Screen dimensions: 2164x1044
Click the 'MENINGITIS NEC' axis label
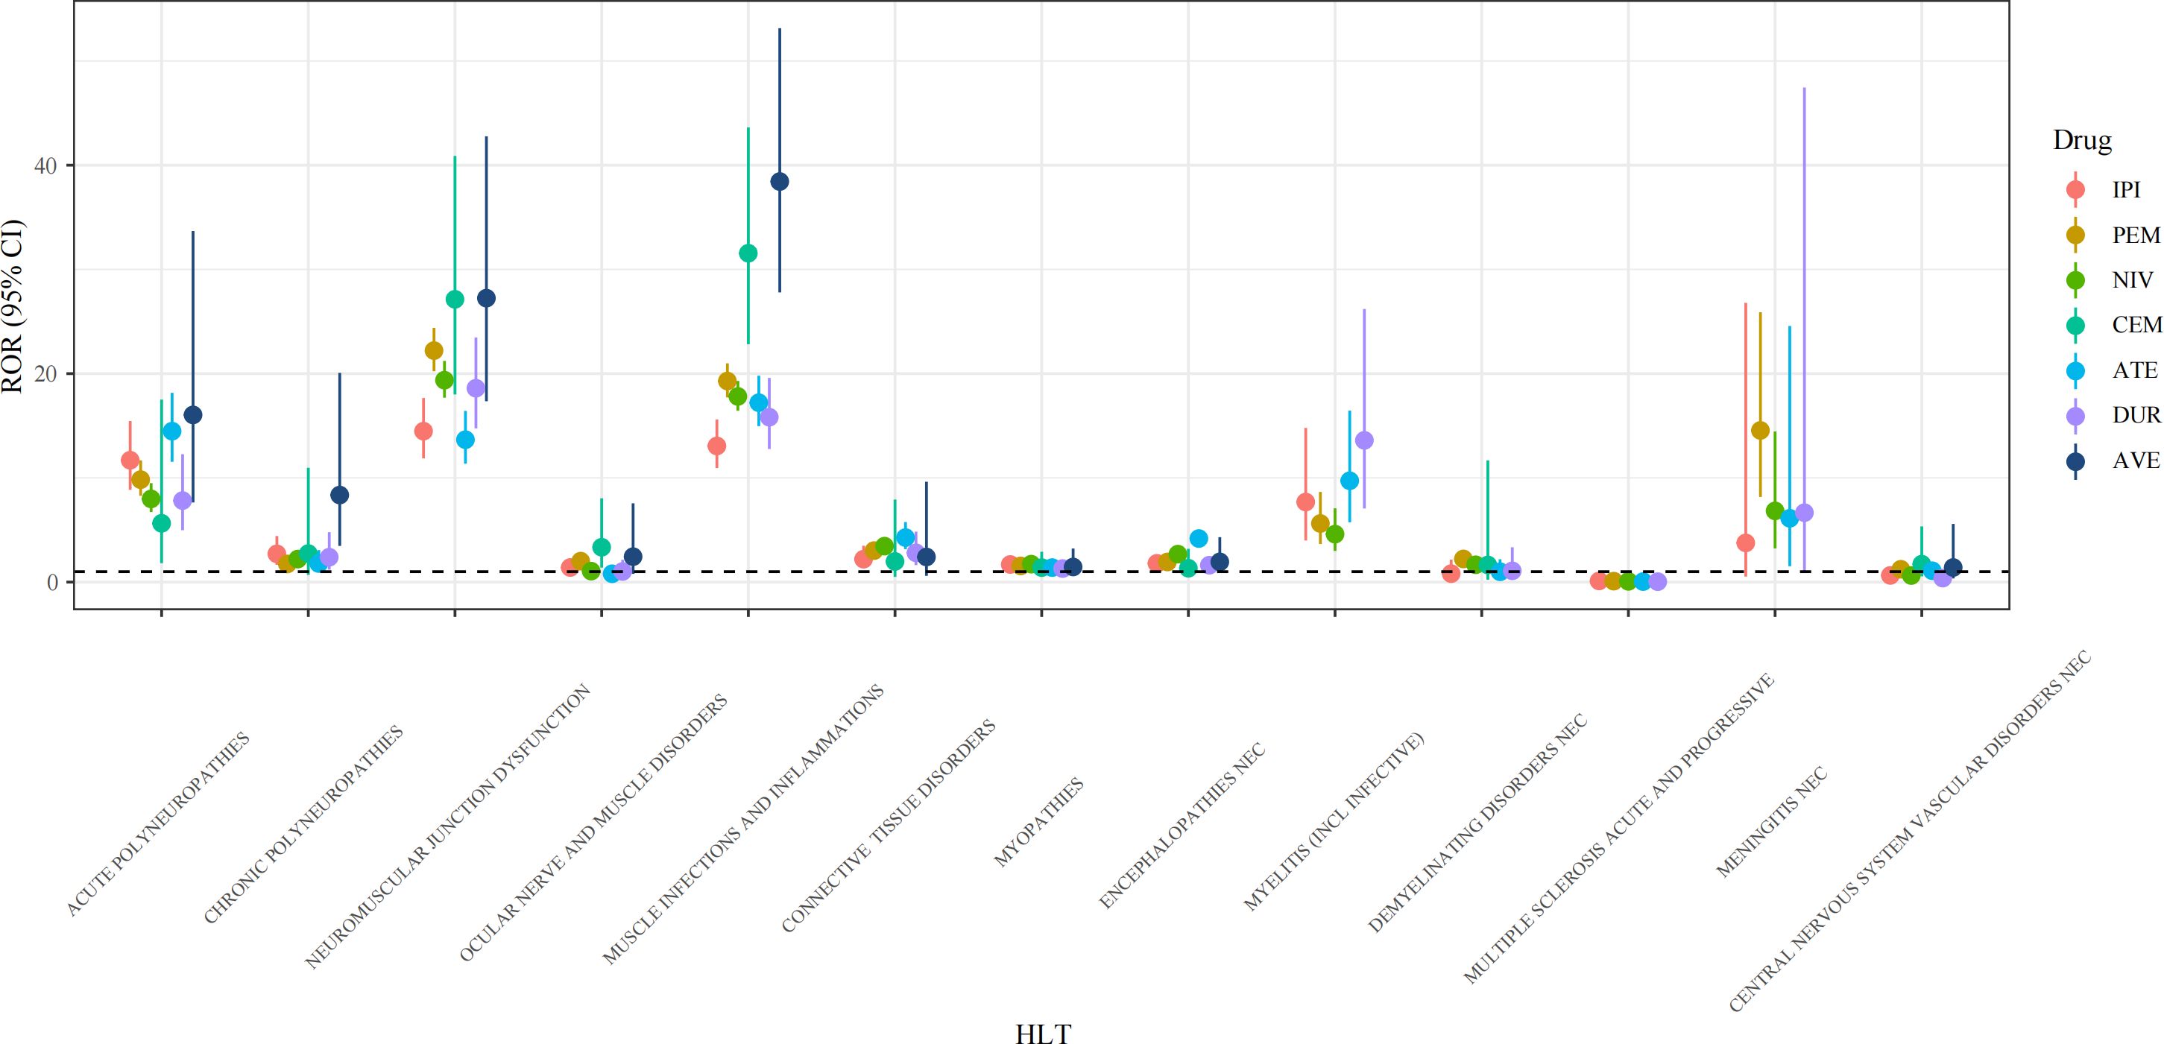(1773, 821)
